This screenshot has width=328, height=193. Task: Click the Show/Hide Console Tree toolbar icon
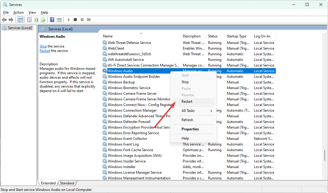point(21,20)
